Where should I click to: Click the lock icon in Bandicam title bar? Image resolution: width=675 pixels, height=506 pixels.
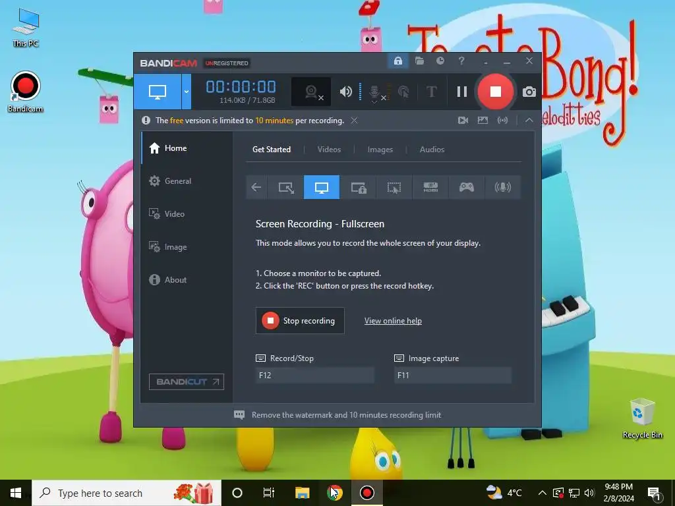coord(397,61)
